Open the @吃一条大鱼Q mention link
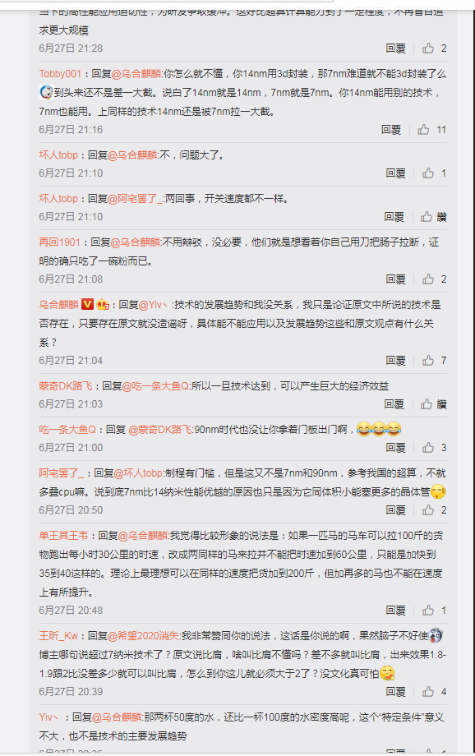Image resolution: width=475 pixels, height=756 pixels. tap(156, 386)
